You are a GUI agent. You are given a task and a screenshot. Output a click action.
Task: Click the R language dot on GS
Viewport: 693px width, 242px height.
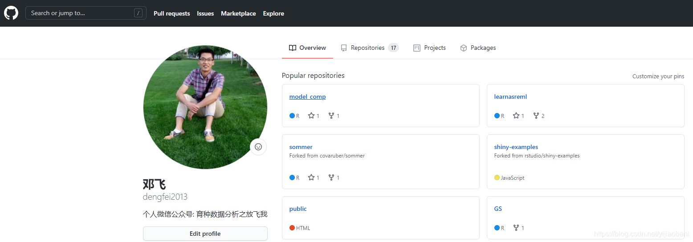(497, 228)
